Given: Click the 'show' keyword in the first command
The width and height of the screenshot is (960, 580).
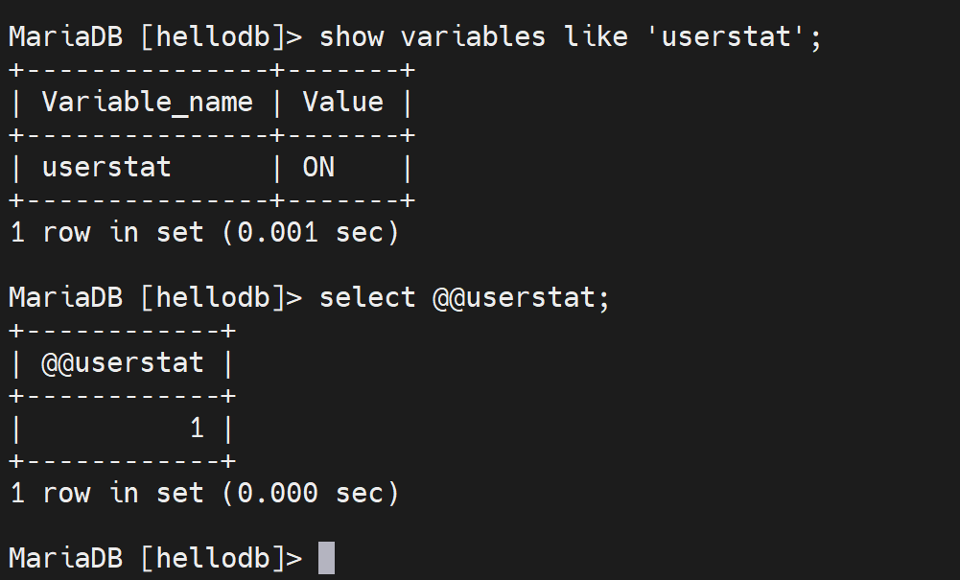Looking at the screenshot, I should point(351,37).
